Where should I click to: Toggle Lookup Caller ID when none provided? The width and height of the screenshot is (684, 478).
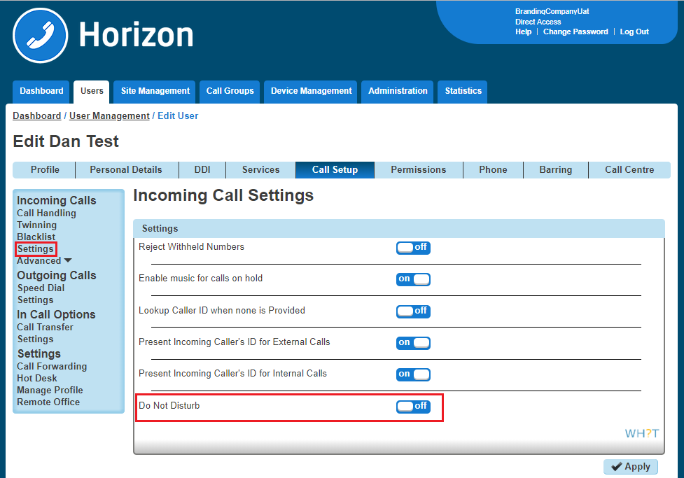pos(413,311)
